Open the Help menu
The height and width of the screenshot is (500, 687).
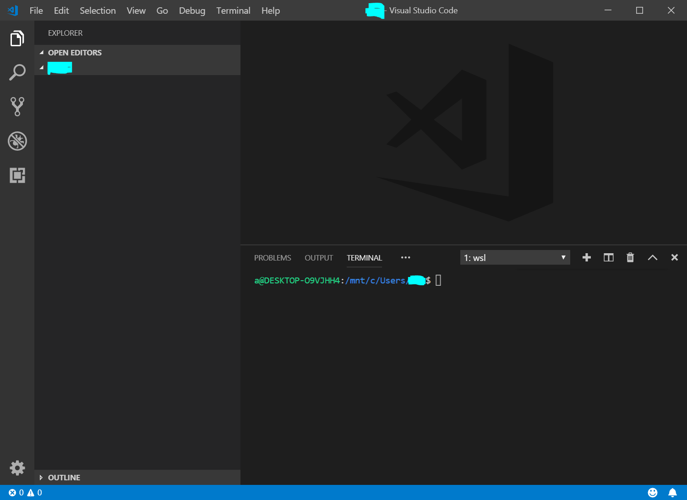(271, 11)
